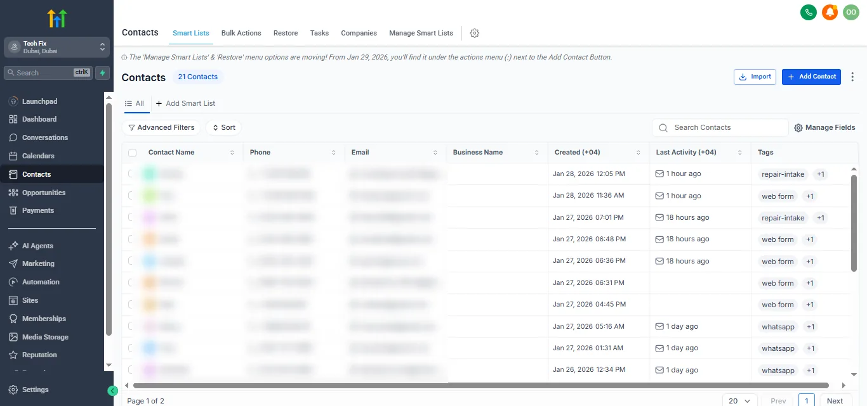Open the Companies tab
The height and width of the screenshot is (406, 867).
[x=359, y=33]
